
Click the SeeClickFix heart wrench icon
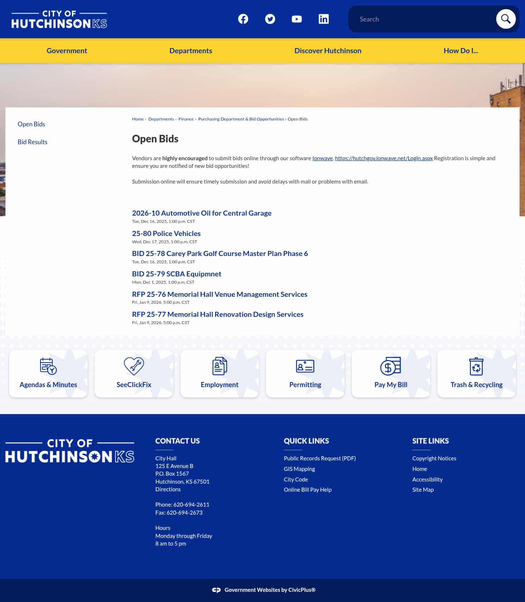[134, 366]
